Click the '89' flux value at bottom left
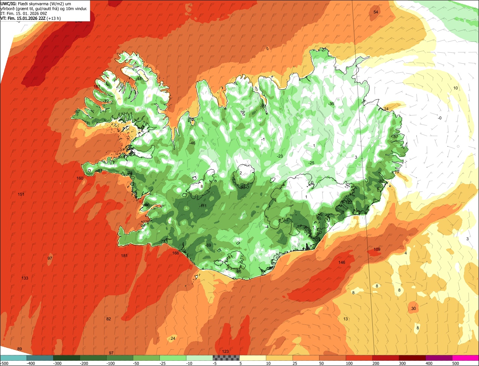This screenshot has height=366, width=479. point(19,349)
